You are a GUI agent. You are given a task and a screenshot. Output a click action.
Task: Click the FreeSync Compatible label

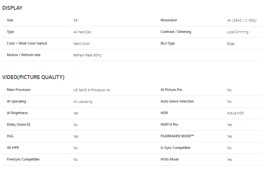pyautogui.click(x=23, y=159)
